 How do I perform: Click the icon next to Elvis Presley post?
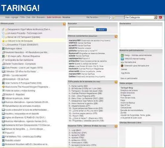pos(3,68)
